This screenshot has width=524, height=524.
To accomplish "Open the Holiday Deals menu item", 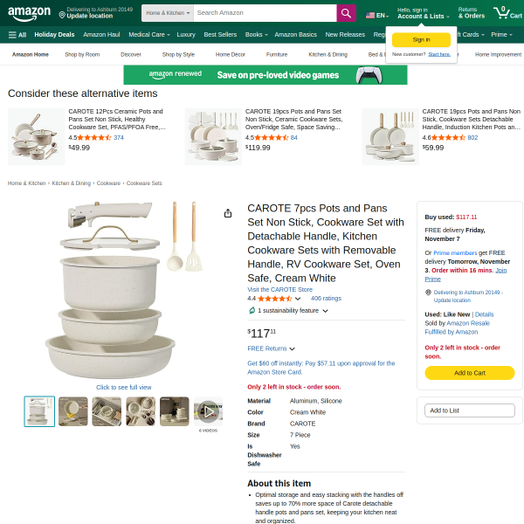I will pos(54,35).
